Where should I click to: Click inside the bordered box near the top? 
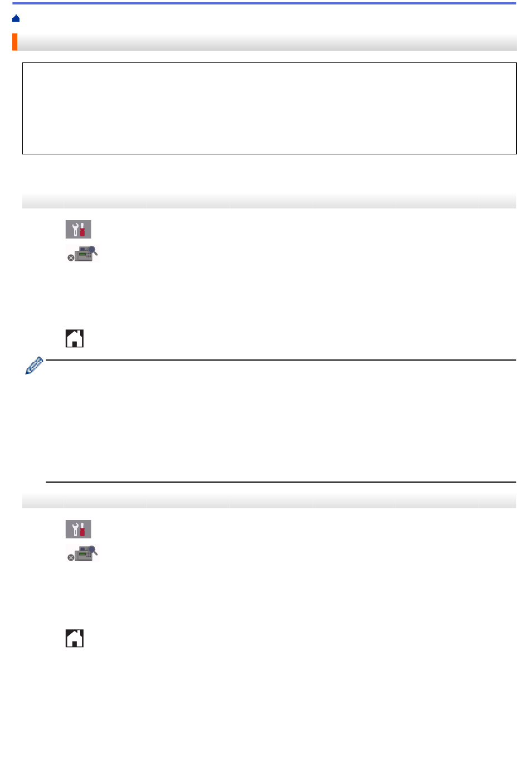click(x=270, y=108)
